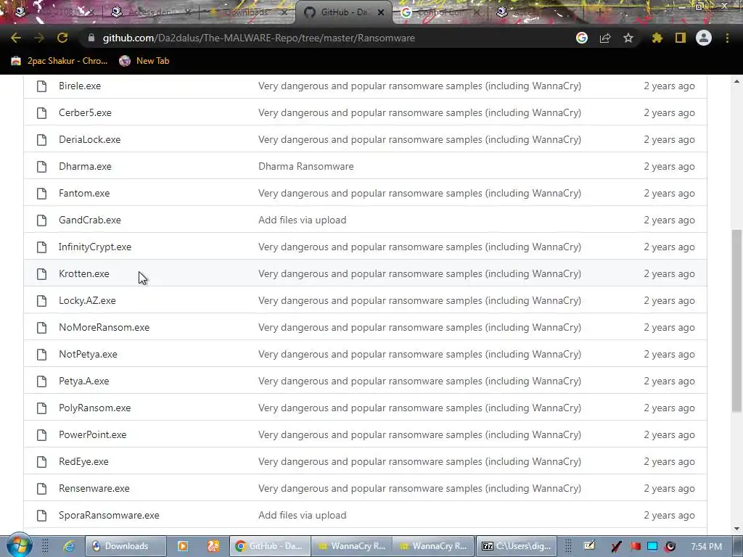
Task: Click the file icon beside Cerber5.exe
Action: point(41,112)
